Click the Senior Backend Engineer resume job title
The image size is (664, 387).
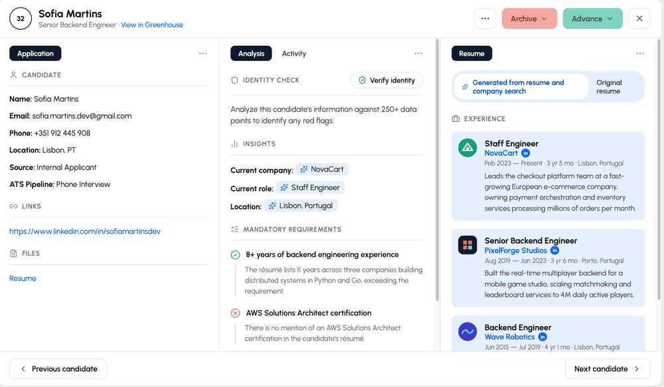click(x=531, y=241)
